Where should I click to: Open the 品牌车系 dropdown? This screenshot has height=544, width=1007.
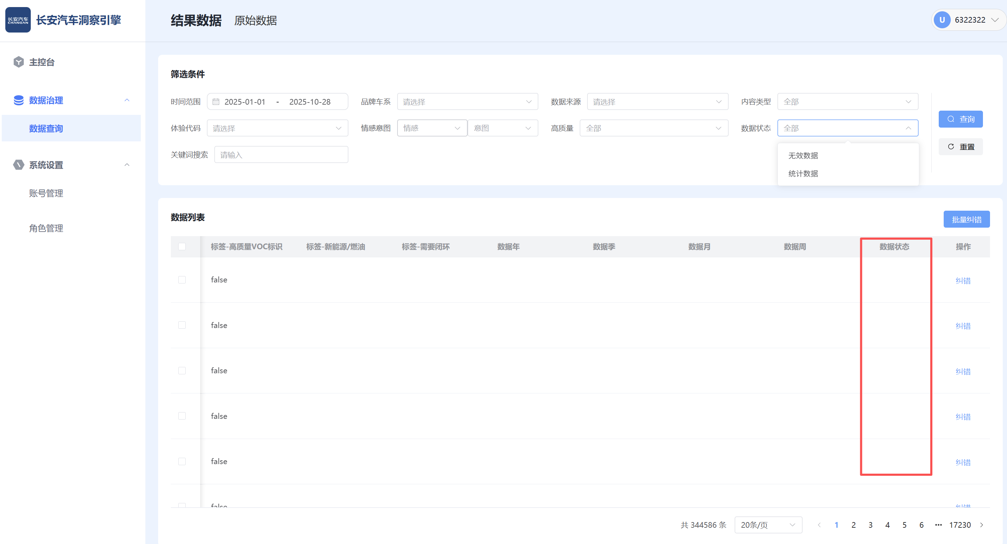467,102
